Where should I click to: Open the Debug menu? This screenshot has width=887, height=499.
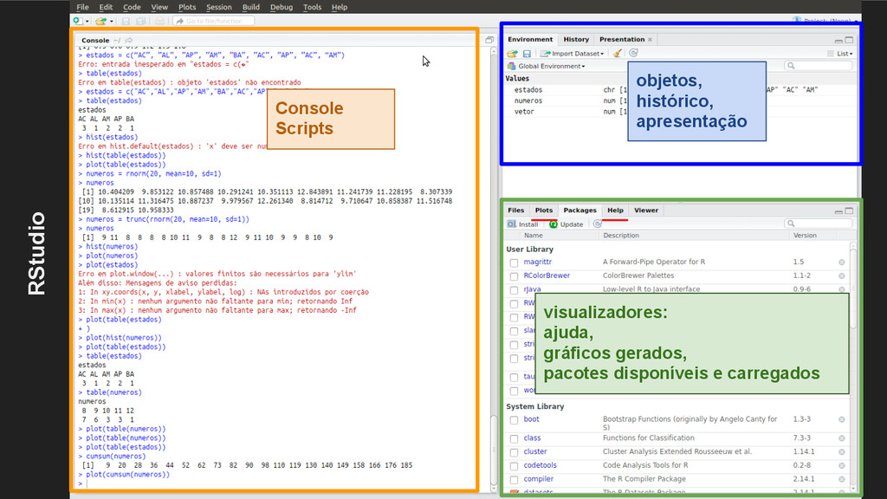click(x=282, y=7)
